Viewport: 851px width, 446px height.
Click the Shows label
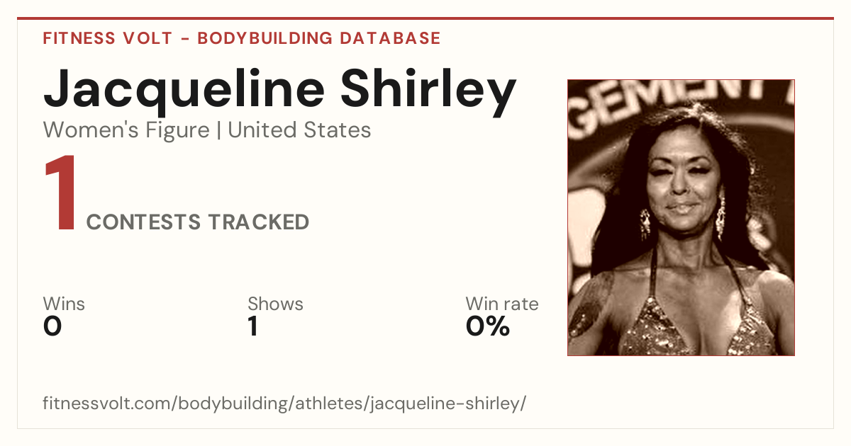click(x=275, y=304)
